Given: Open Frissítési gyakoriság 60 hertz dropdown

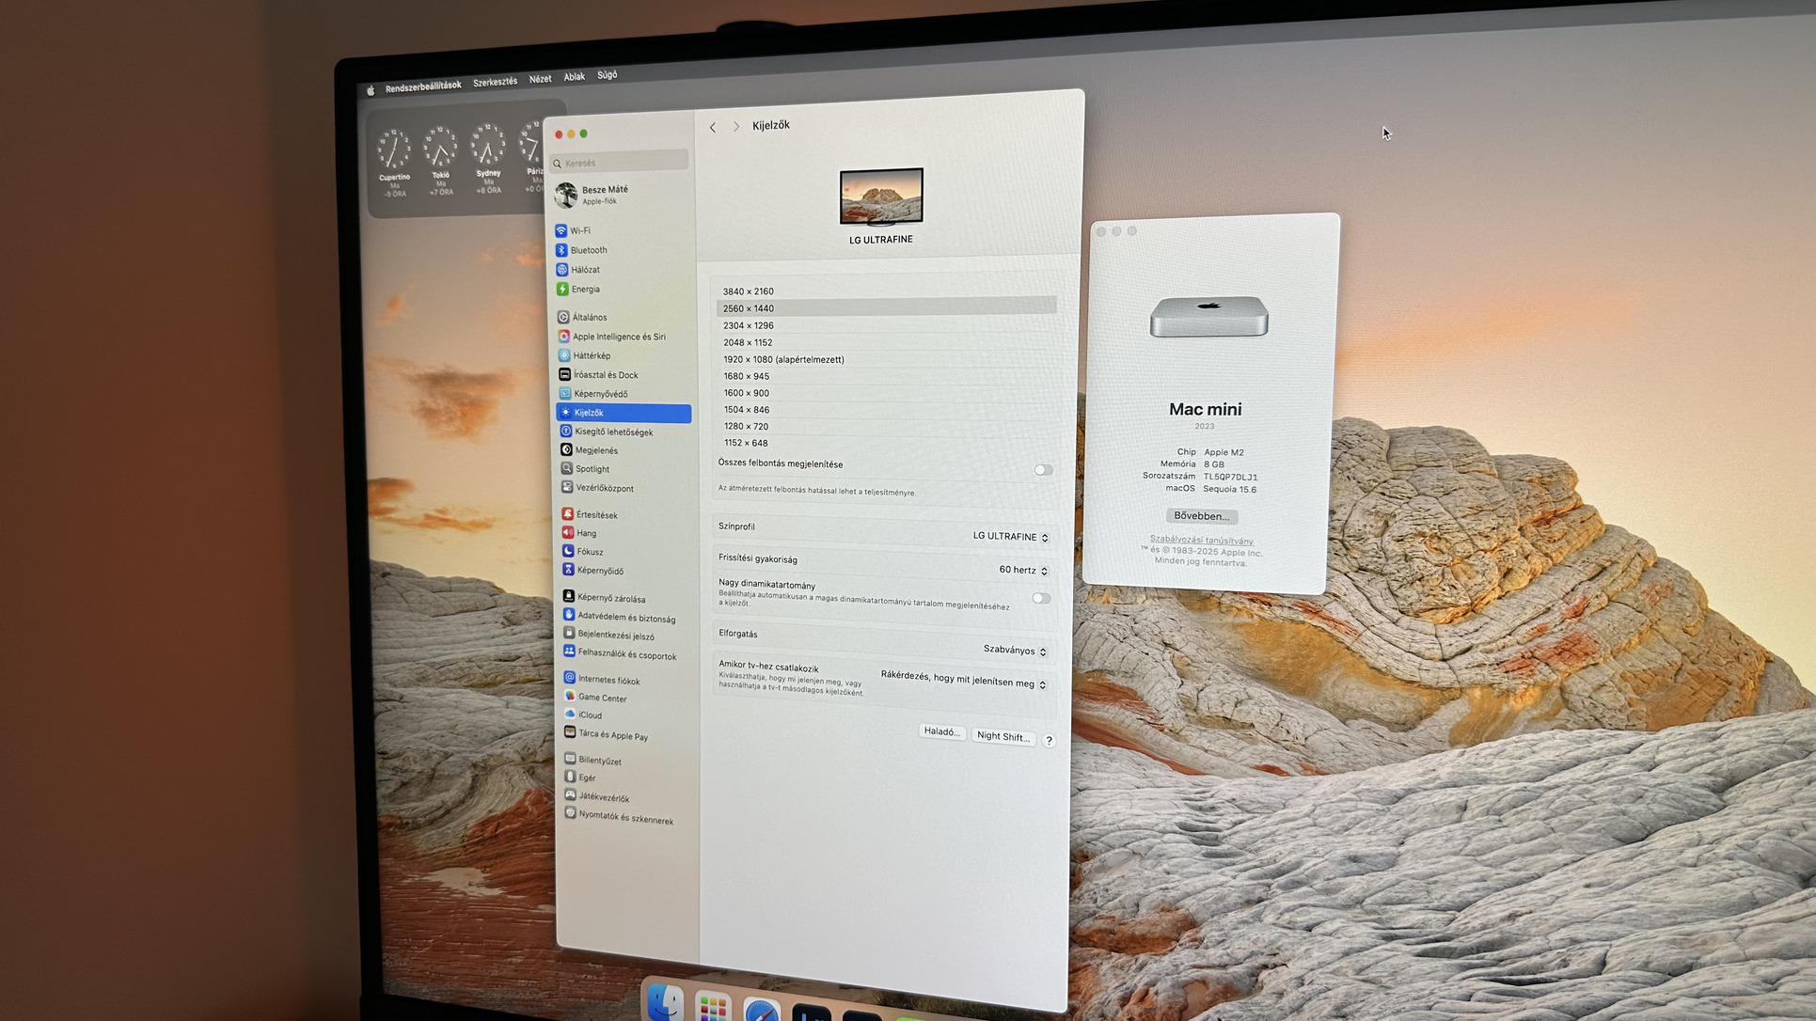Looking at the screenshot, I should point(1022,571).
